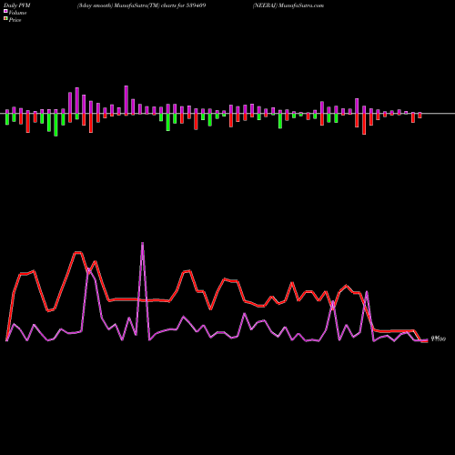The width and height of the screenshot is (455, 455).
Task: Select the 'Price' legend label
Action: coord(15,20)
